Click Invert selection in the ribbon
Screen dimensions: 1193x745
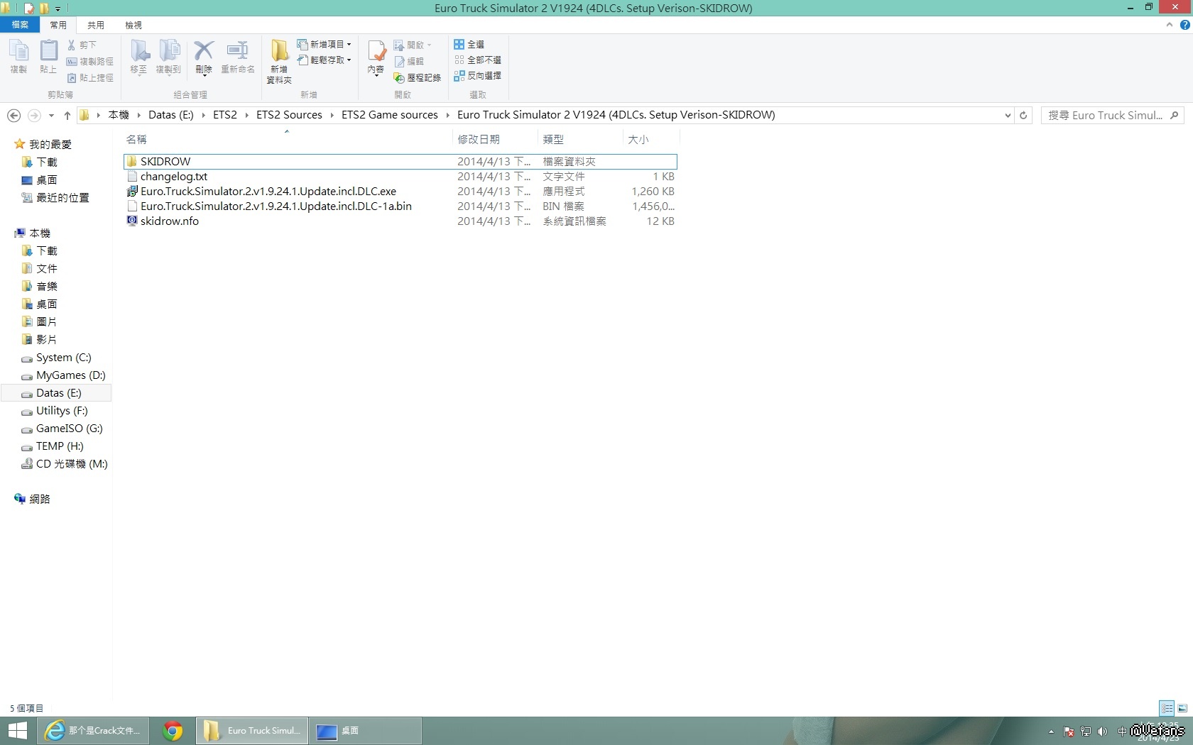[x=478, y=76]
